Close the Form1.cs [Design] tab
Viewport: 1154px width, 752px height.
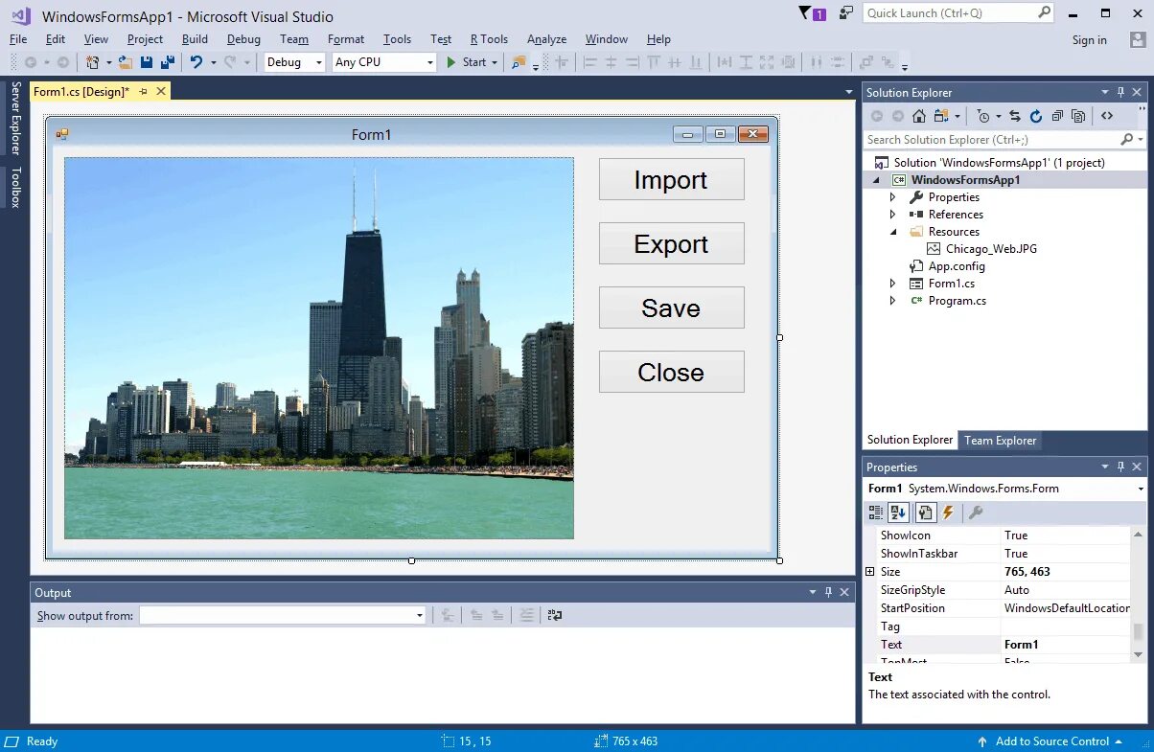(161, 91)
